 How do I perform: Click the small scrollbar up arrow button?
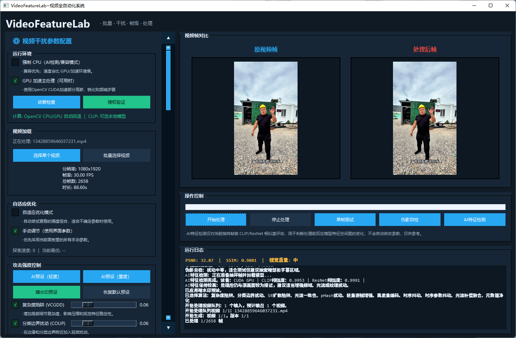(x=168, y=48)
